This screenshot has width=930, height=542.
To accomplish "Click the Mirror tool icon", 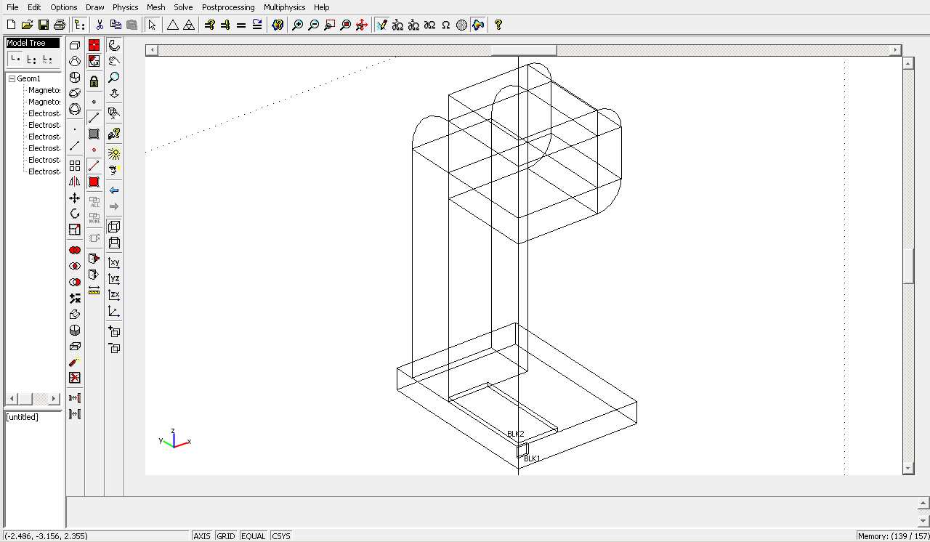I will click(x=75, y=182).
